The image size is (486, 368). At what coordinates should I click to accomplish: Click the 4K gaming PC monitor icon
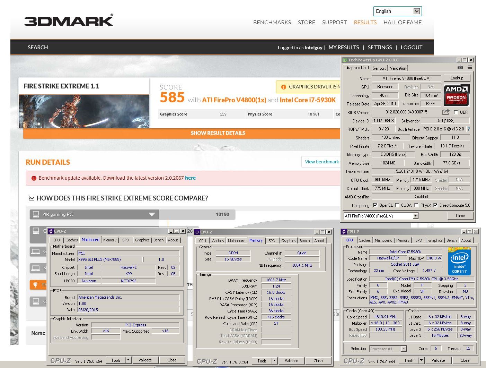point(36,214)
